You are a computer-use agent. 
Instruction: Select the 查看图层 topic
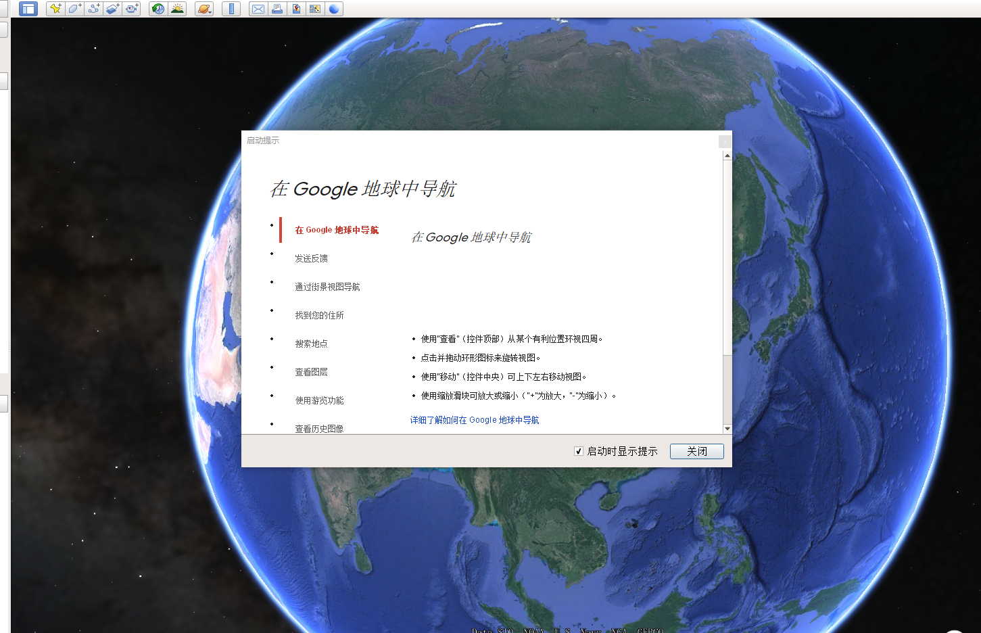(311, 372)
